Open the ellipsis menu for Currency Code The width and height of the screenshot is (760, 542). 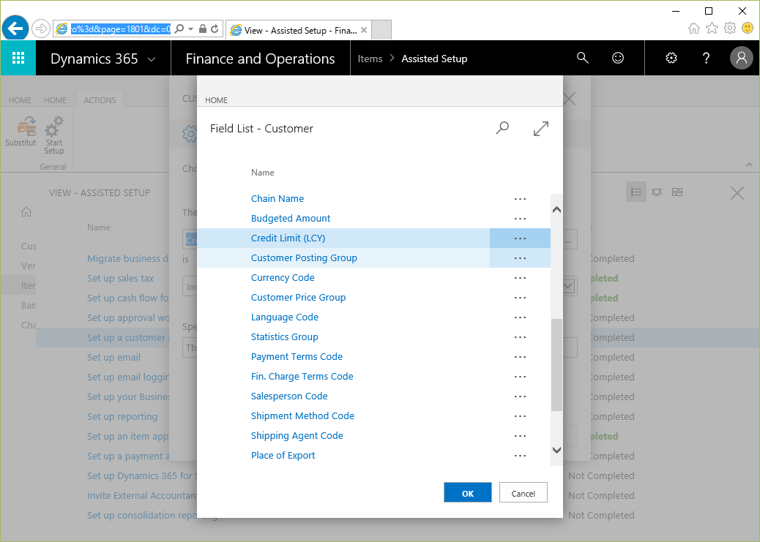(x=520, y=278)
